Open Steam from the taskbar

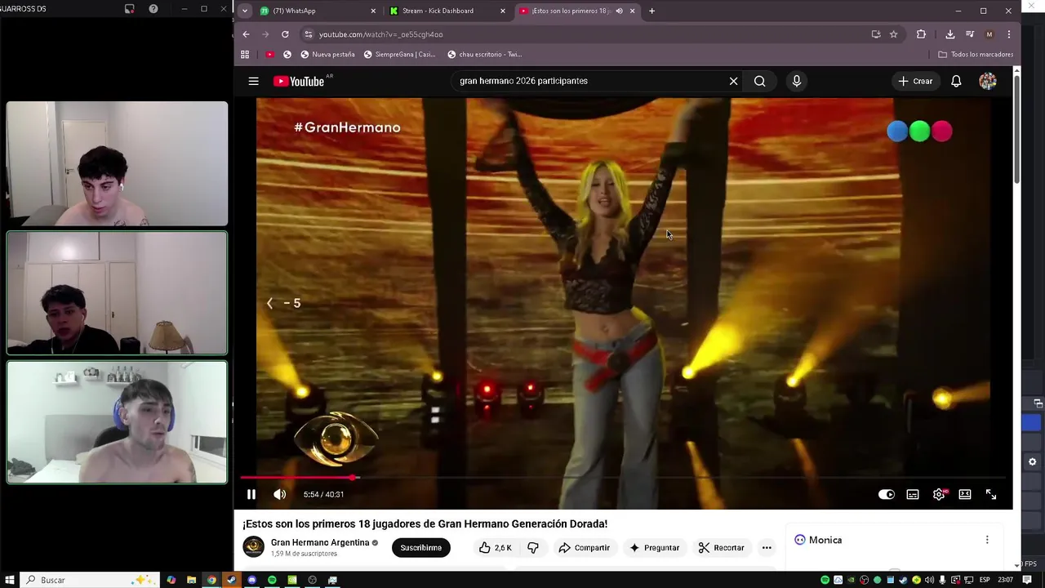coord(232,580)
